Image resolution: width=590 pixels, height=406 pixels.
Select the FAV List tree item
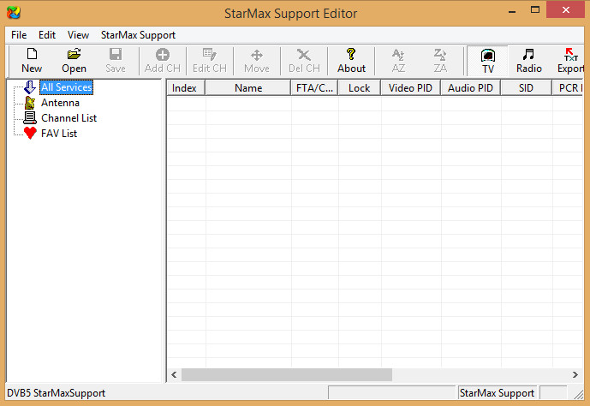point(59,134)
